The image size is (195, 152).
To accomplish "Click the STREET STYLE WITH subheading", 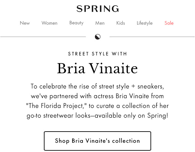I will 97,54.
